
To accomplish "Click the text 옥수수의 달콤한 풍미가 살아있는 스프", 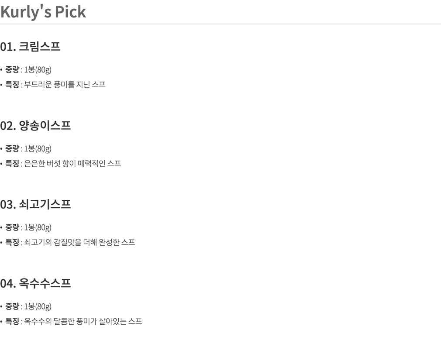I will [x=83, y=321].
